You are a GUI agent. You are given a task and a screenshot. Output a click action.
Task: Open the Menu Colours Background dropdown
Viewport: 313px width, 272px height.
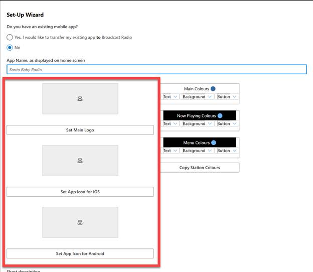[x=197, y=151]
